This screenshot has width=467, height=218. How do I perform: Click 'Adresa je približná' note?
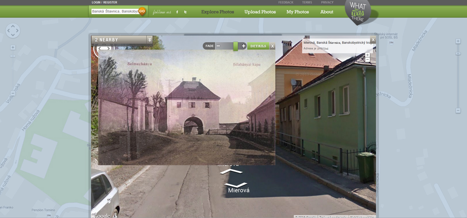click(x=316, y=49)
